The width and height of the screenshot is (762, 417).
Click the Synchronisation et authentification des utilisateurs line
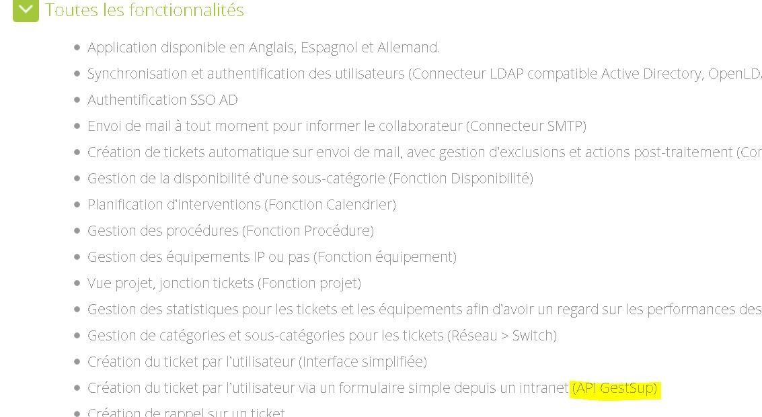point(424,74)
